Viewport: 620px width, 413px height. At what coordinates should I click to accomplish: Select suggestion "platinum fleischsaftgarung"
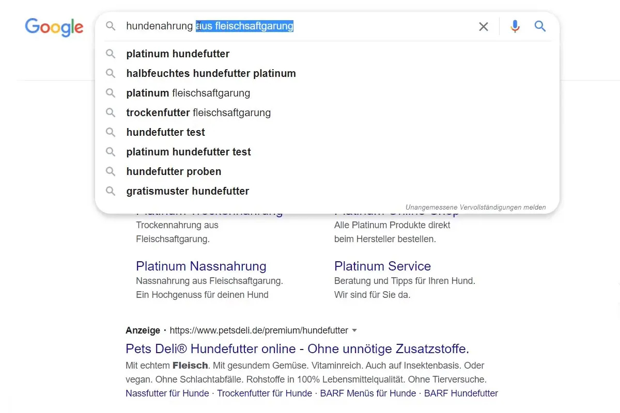click(188, 93)
